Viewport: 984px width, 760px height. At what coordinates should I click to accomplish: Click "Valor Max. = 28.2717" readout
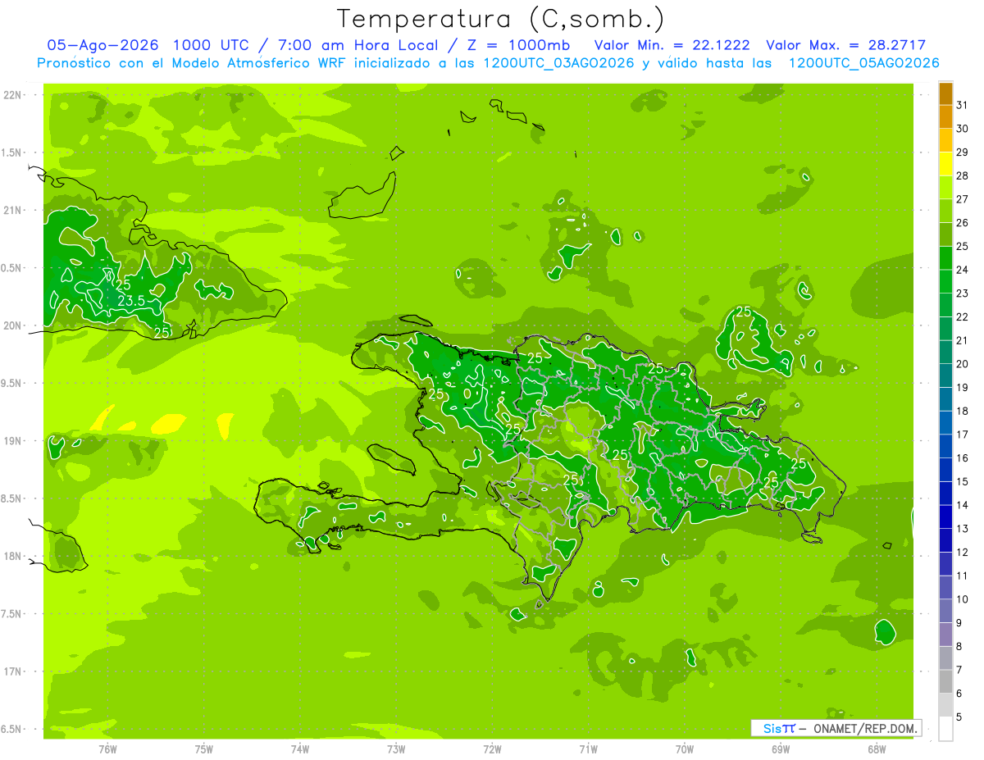click(845, 45)
